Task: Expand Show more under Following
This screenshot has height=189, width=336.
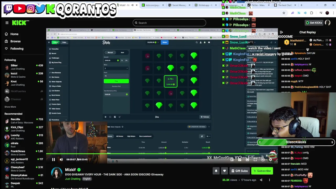Action: [10, 107]
